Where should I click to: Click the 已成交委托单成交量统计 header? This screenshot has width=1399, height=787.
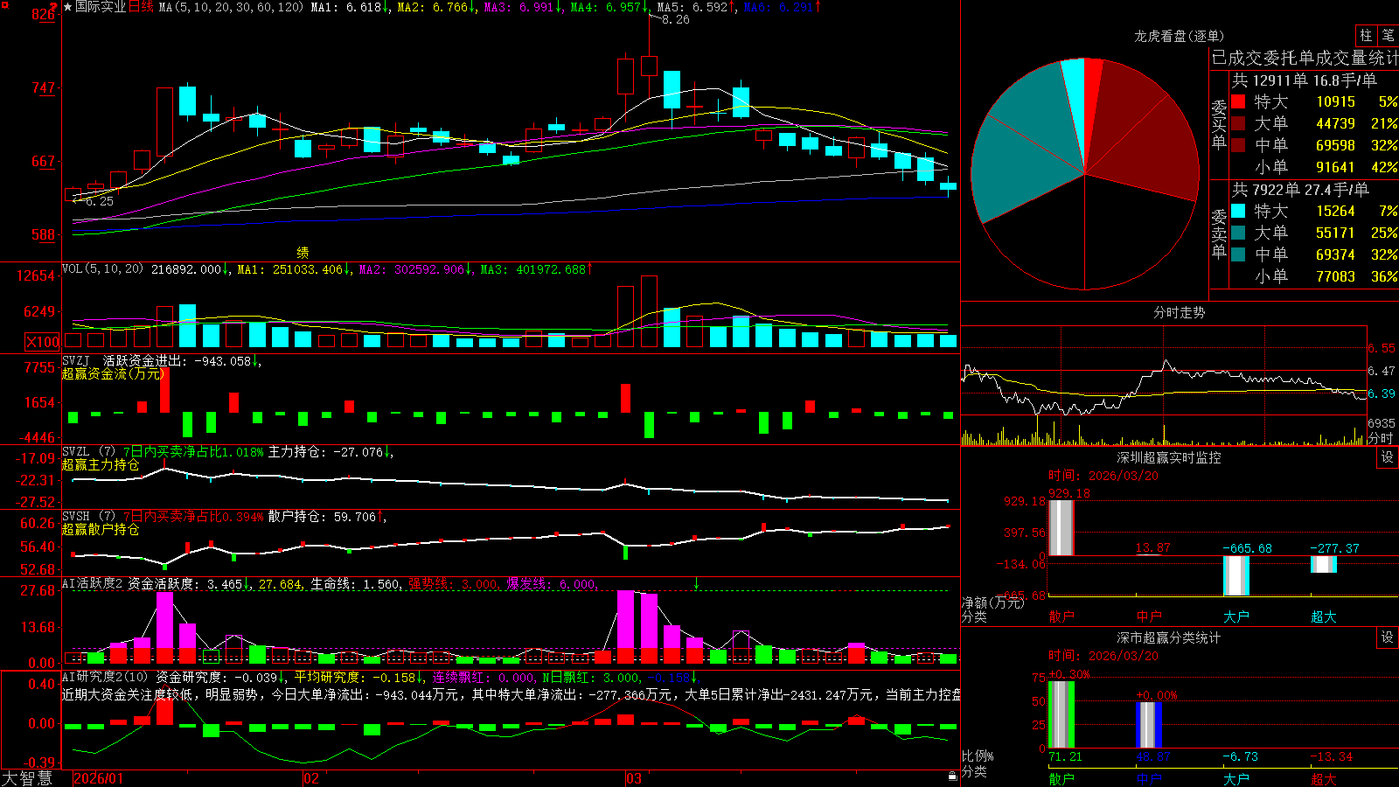click(x=1305, y=58)
